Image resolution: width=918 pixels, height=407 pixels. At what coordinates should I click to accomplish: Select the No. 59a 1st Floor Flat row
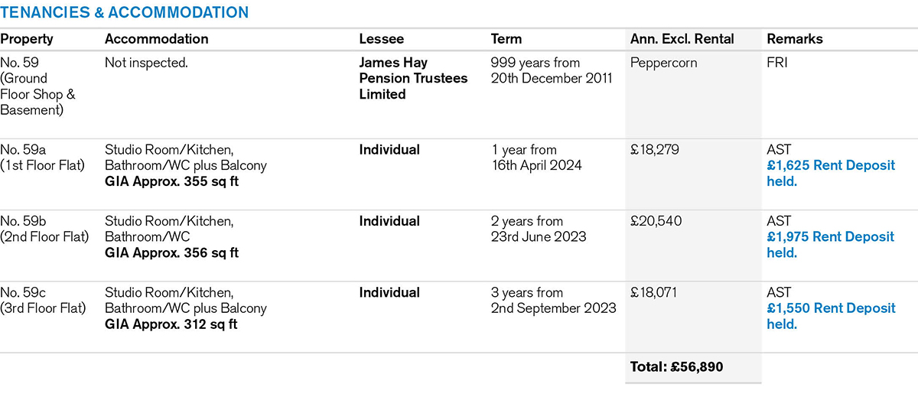click(x=43, y=158)
